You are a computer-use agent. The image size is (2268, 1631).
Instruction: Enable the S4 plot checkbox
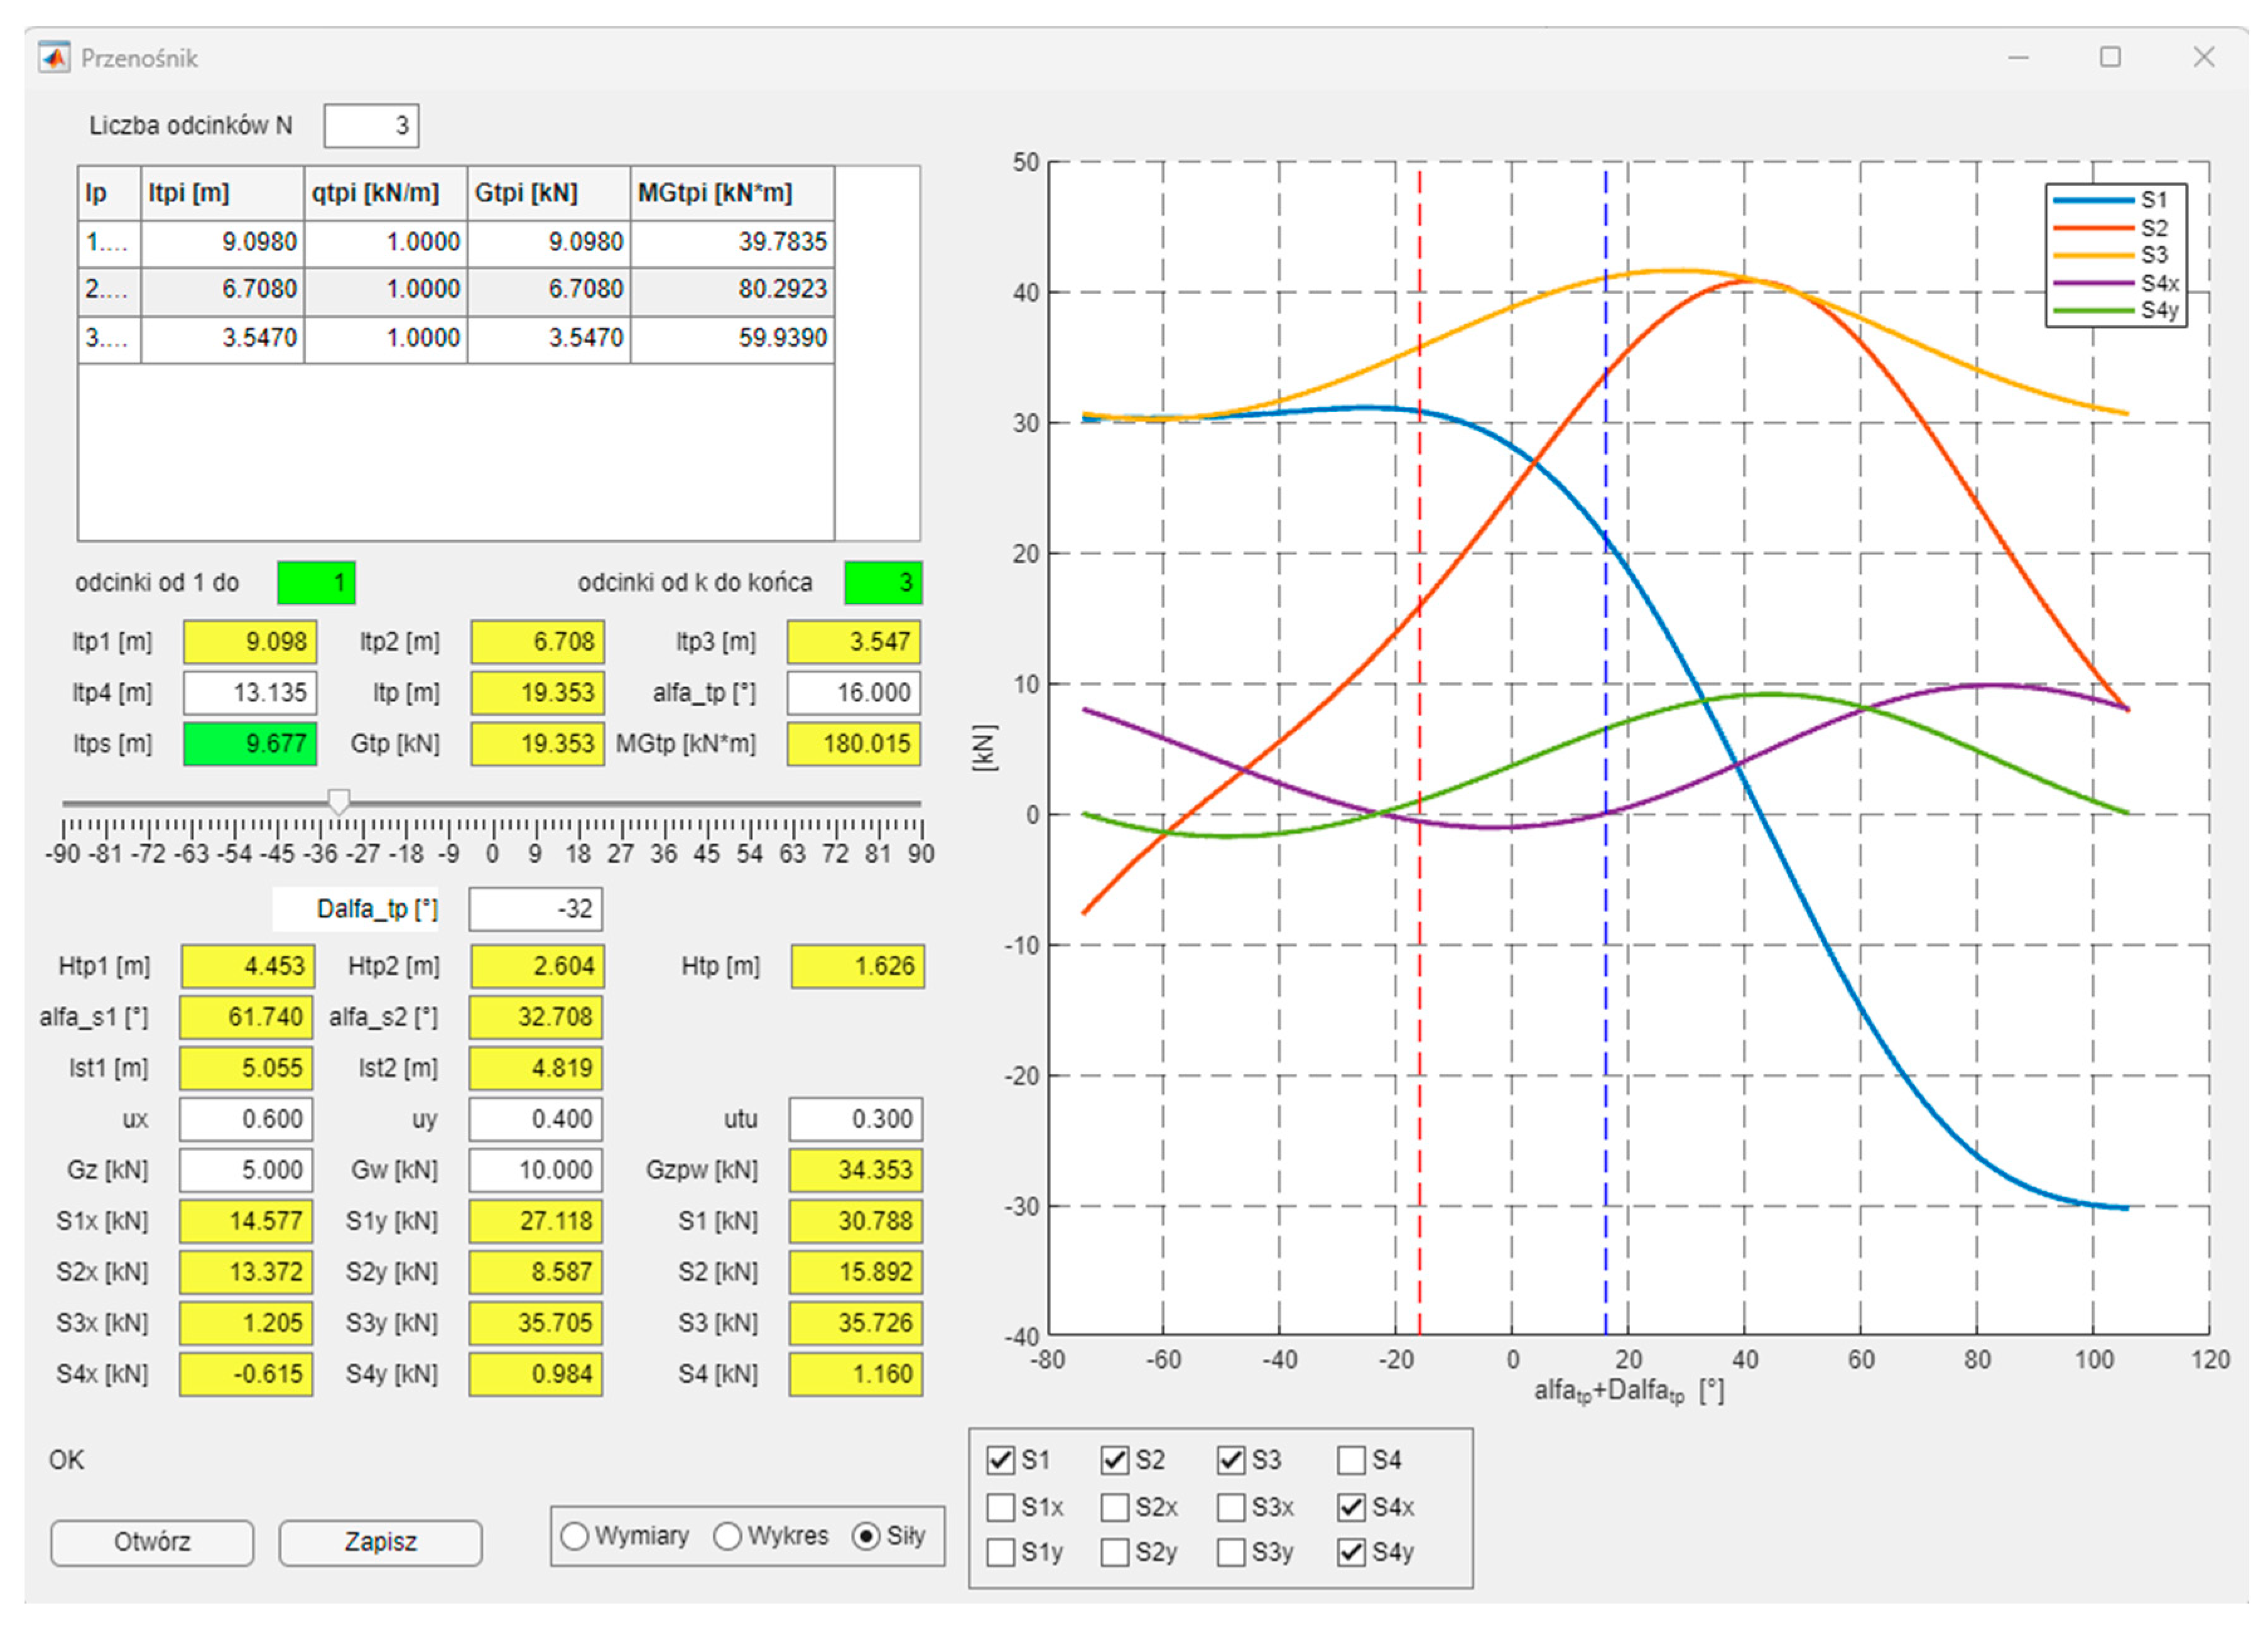(x=1351, y=1460)
